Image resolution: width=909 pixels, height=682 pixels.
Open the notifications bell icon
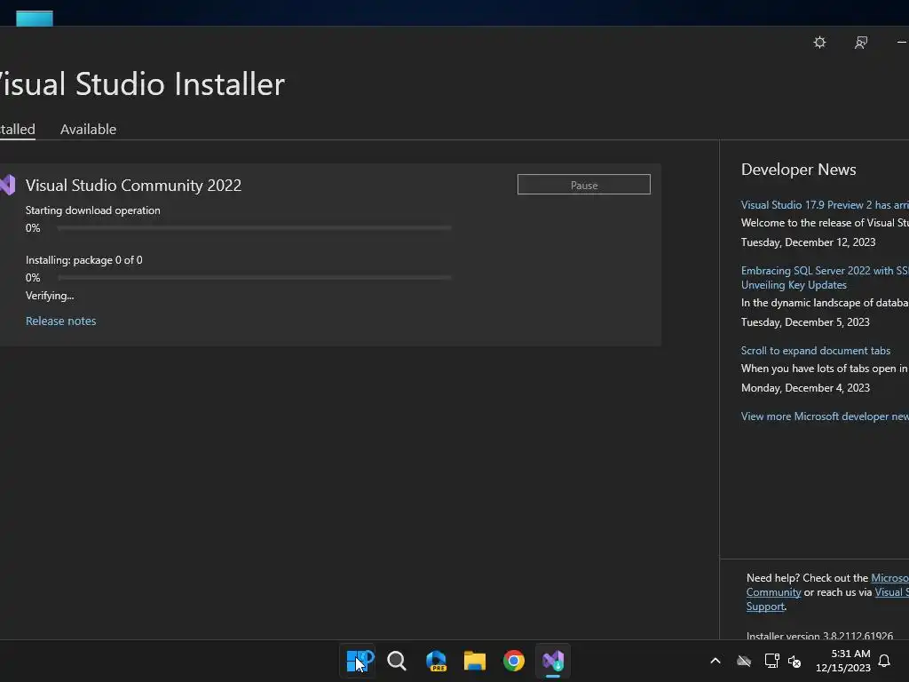[884, 661]
